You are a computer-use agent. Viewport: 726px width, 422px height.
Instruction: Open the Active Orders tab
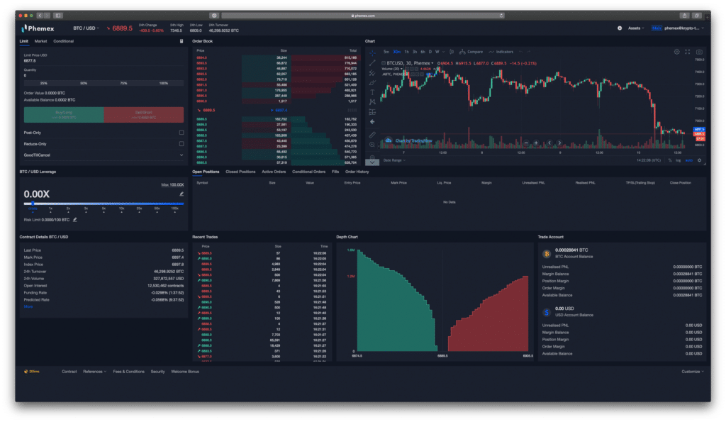[x=274, y=172]
